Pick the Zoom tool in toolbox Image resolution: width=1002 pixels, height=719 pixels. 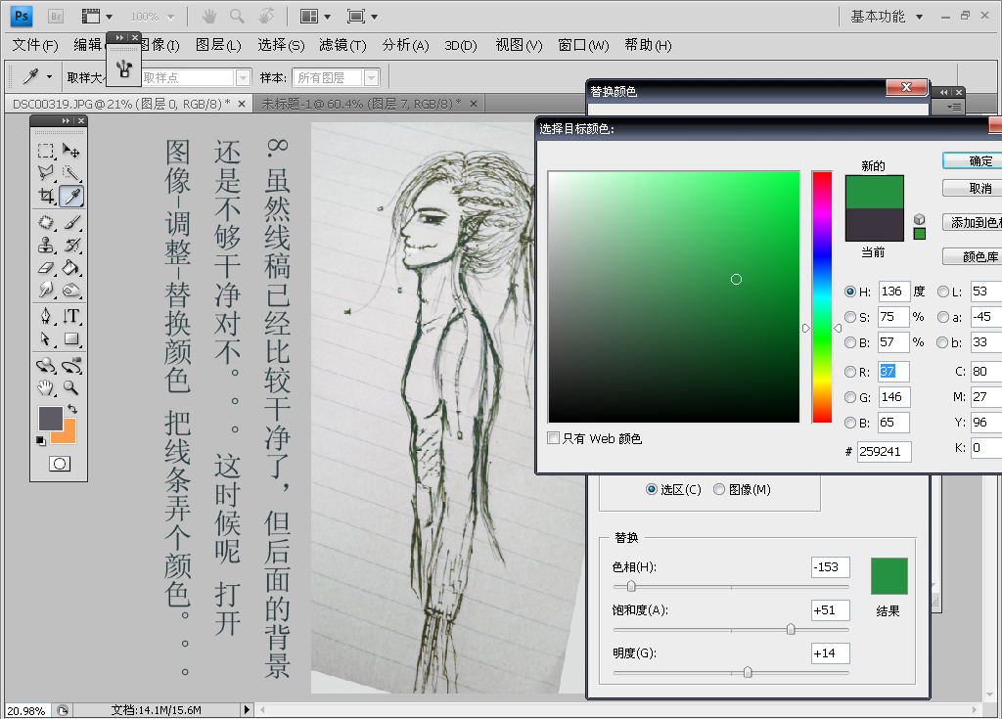tap(71, 387)
